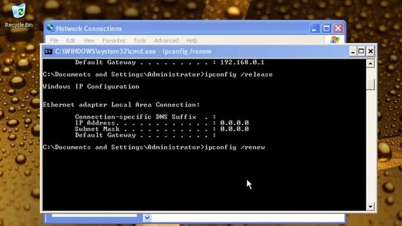Viewport: 402px width, 226px height.
Task: Open the View menu in Network Connections
Action: click(x=89, y=40)
